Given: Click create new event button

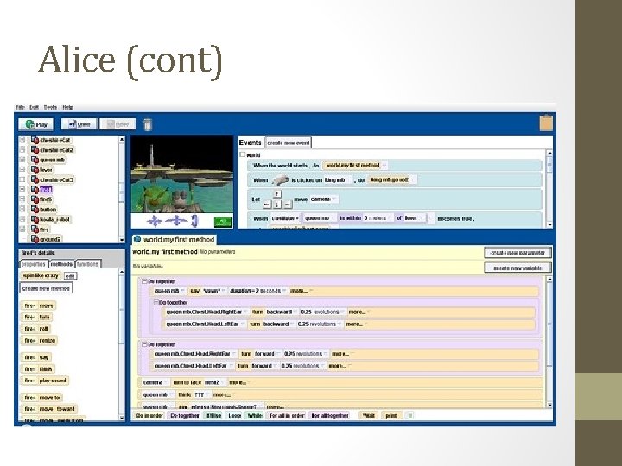Looking at the screenshot, I should point(288,142).
